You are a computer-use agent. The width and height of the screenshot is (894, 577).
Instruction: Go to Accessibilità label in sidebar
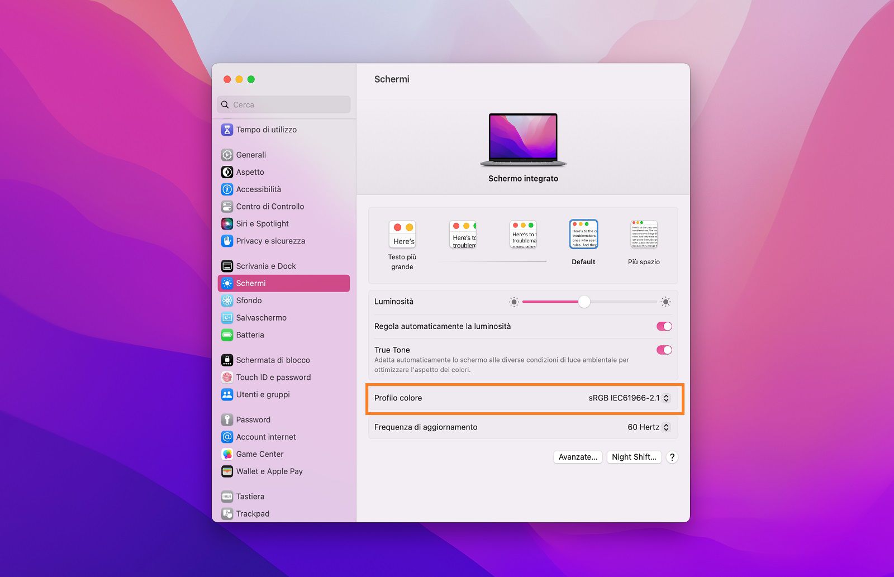click(259, 189)
